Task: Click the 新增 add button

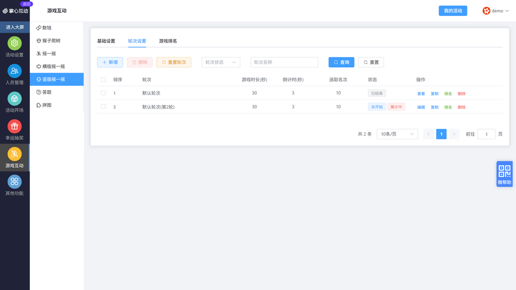Action: 110,62
